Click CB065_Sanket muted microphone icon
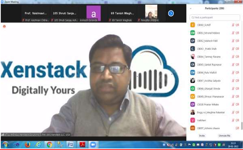Viewport: 243px width, 150px height. coord(233,64)
